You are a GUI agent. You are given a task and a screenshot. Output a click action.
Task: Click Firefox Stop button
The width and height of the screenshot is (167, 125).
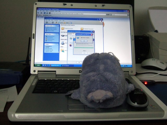[x=47, y=13]
